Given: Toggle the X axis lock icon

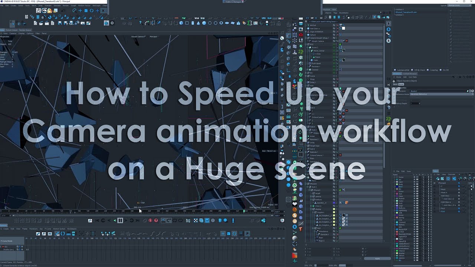Looking at the screenshot, I should pos(103,10).
